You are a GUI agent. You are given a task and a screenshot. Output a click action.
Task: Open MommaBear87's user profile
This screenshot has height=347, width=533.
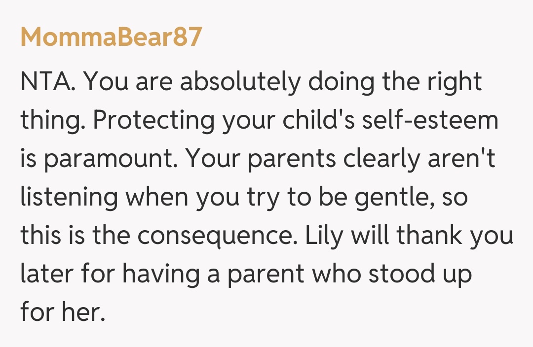coord(111,37)
